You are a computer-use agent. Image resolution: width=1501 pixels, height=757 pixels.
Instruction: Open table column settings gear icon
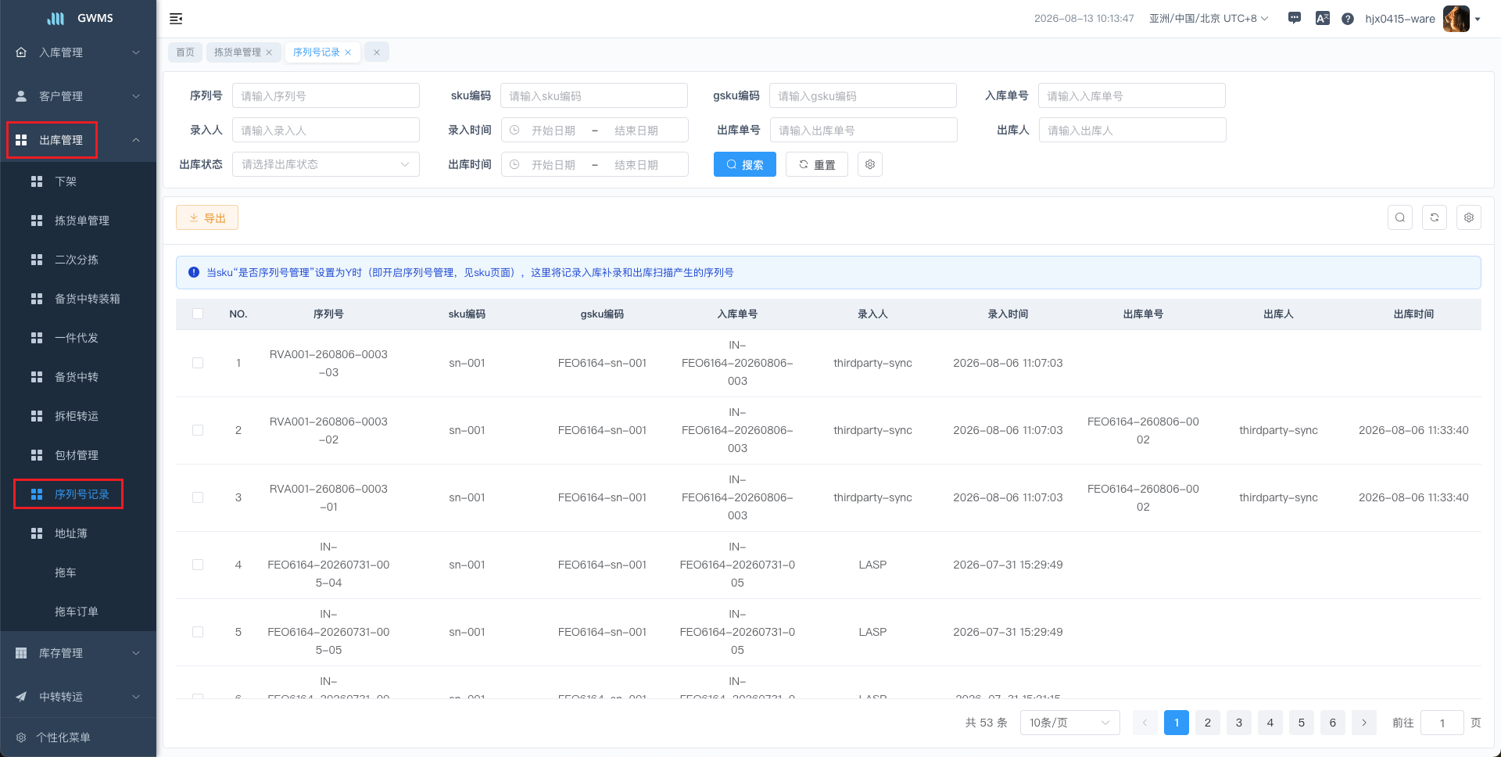coord(1469,217)
